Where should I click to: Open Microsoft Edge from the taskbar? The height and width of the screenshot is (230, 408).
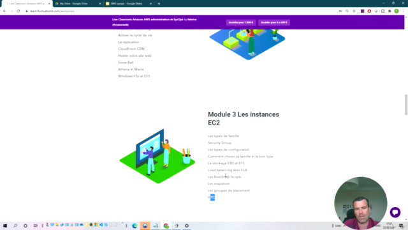[x=135, y=226]
